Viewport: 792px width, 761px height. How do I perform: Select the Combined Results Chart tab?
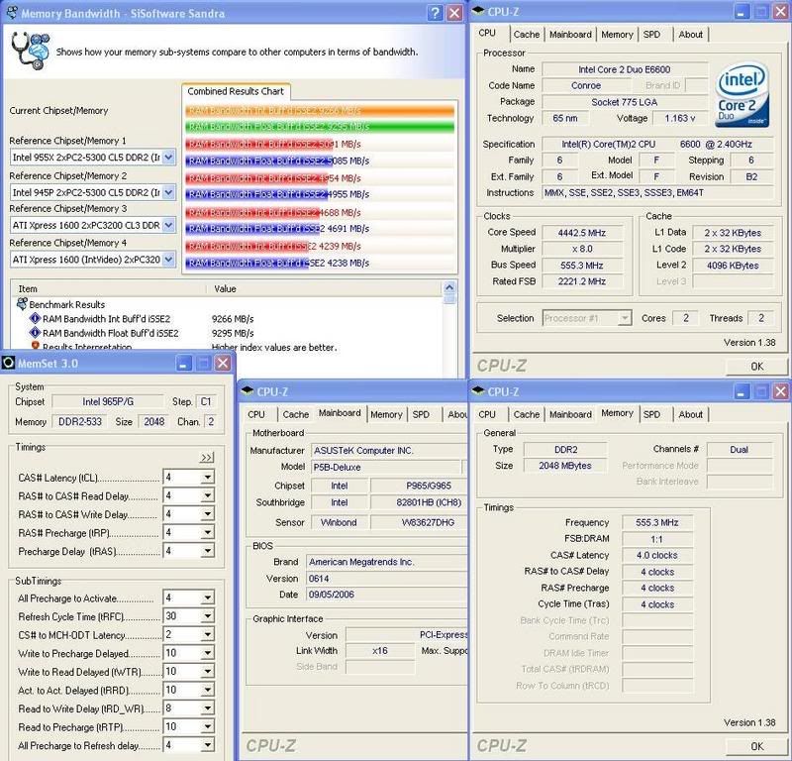coord(236,91)
